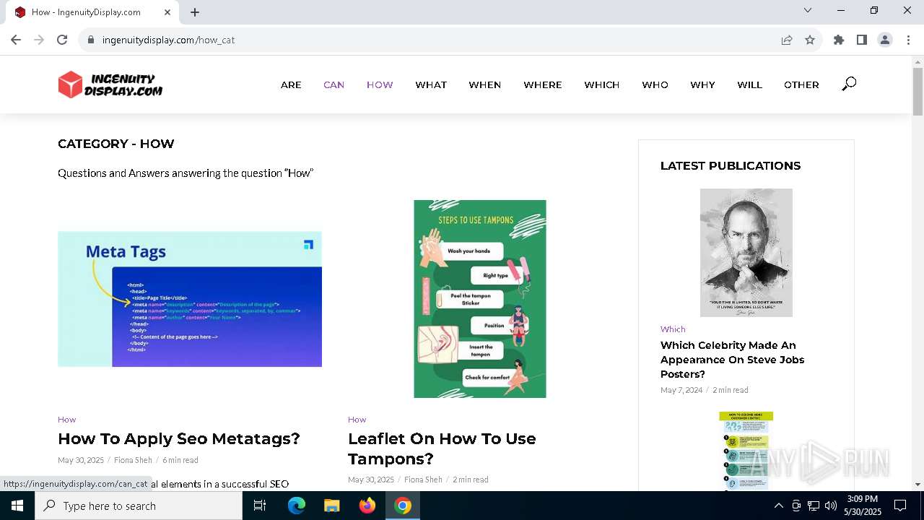Open the network status icon
This screenshot has width=924, height=520.
point(814,506)
